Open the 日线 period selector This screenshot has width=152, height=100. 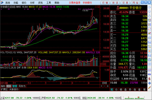[104, 83]
